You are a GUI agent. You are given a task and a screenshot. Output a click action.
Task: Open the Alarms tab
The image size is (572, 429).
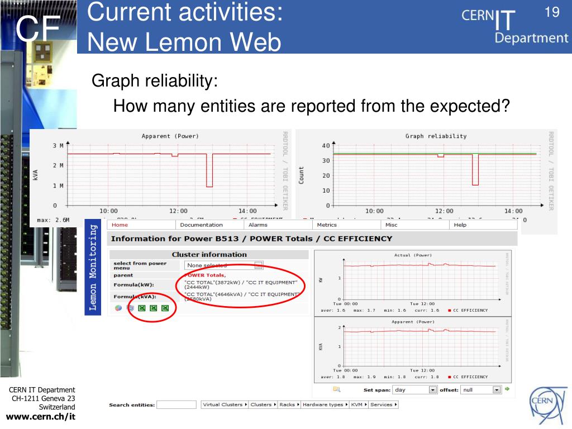coord(278,225)
